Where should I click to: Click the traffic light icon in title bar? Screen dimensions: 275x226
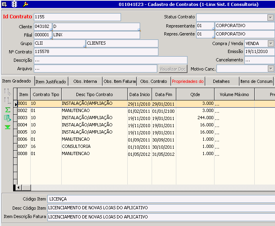[x=15, y=4]
